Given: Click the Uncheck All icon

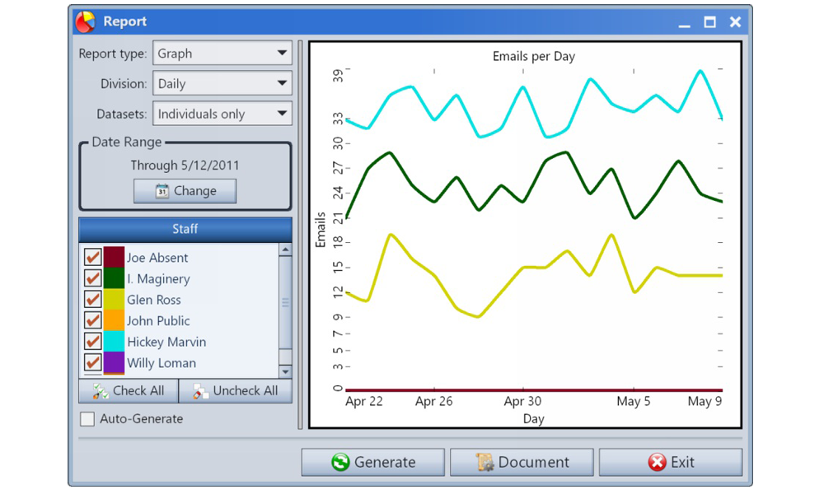Looking at the screenshot, I should click(200, 391).
